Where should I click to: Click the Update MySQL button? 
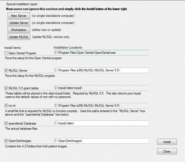pyautogui.click(x=19, y=37)
